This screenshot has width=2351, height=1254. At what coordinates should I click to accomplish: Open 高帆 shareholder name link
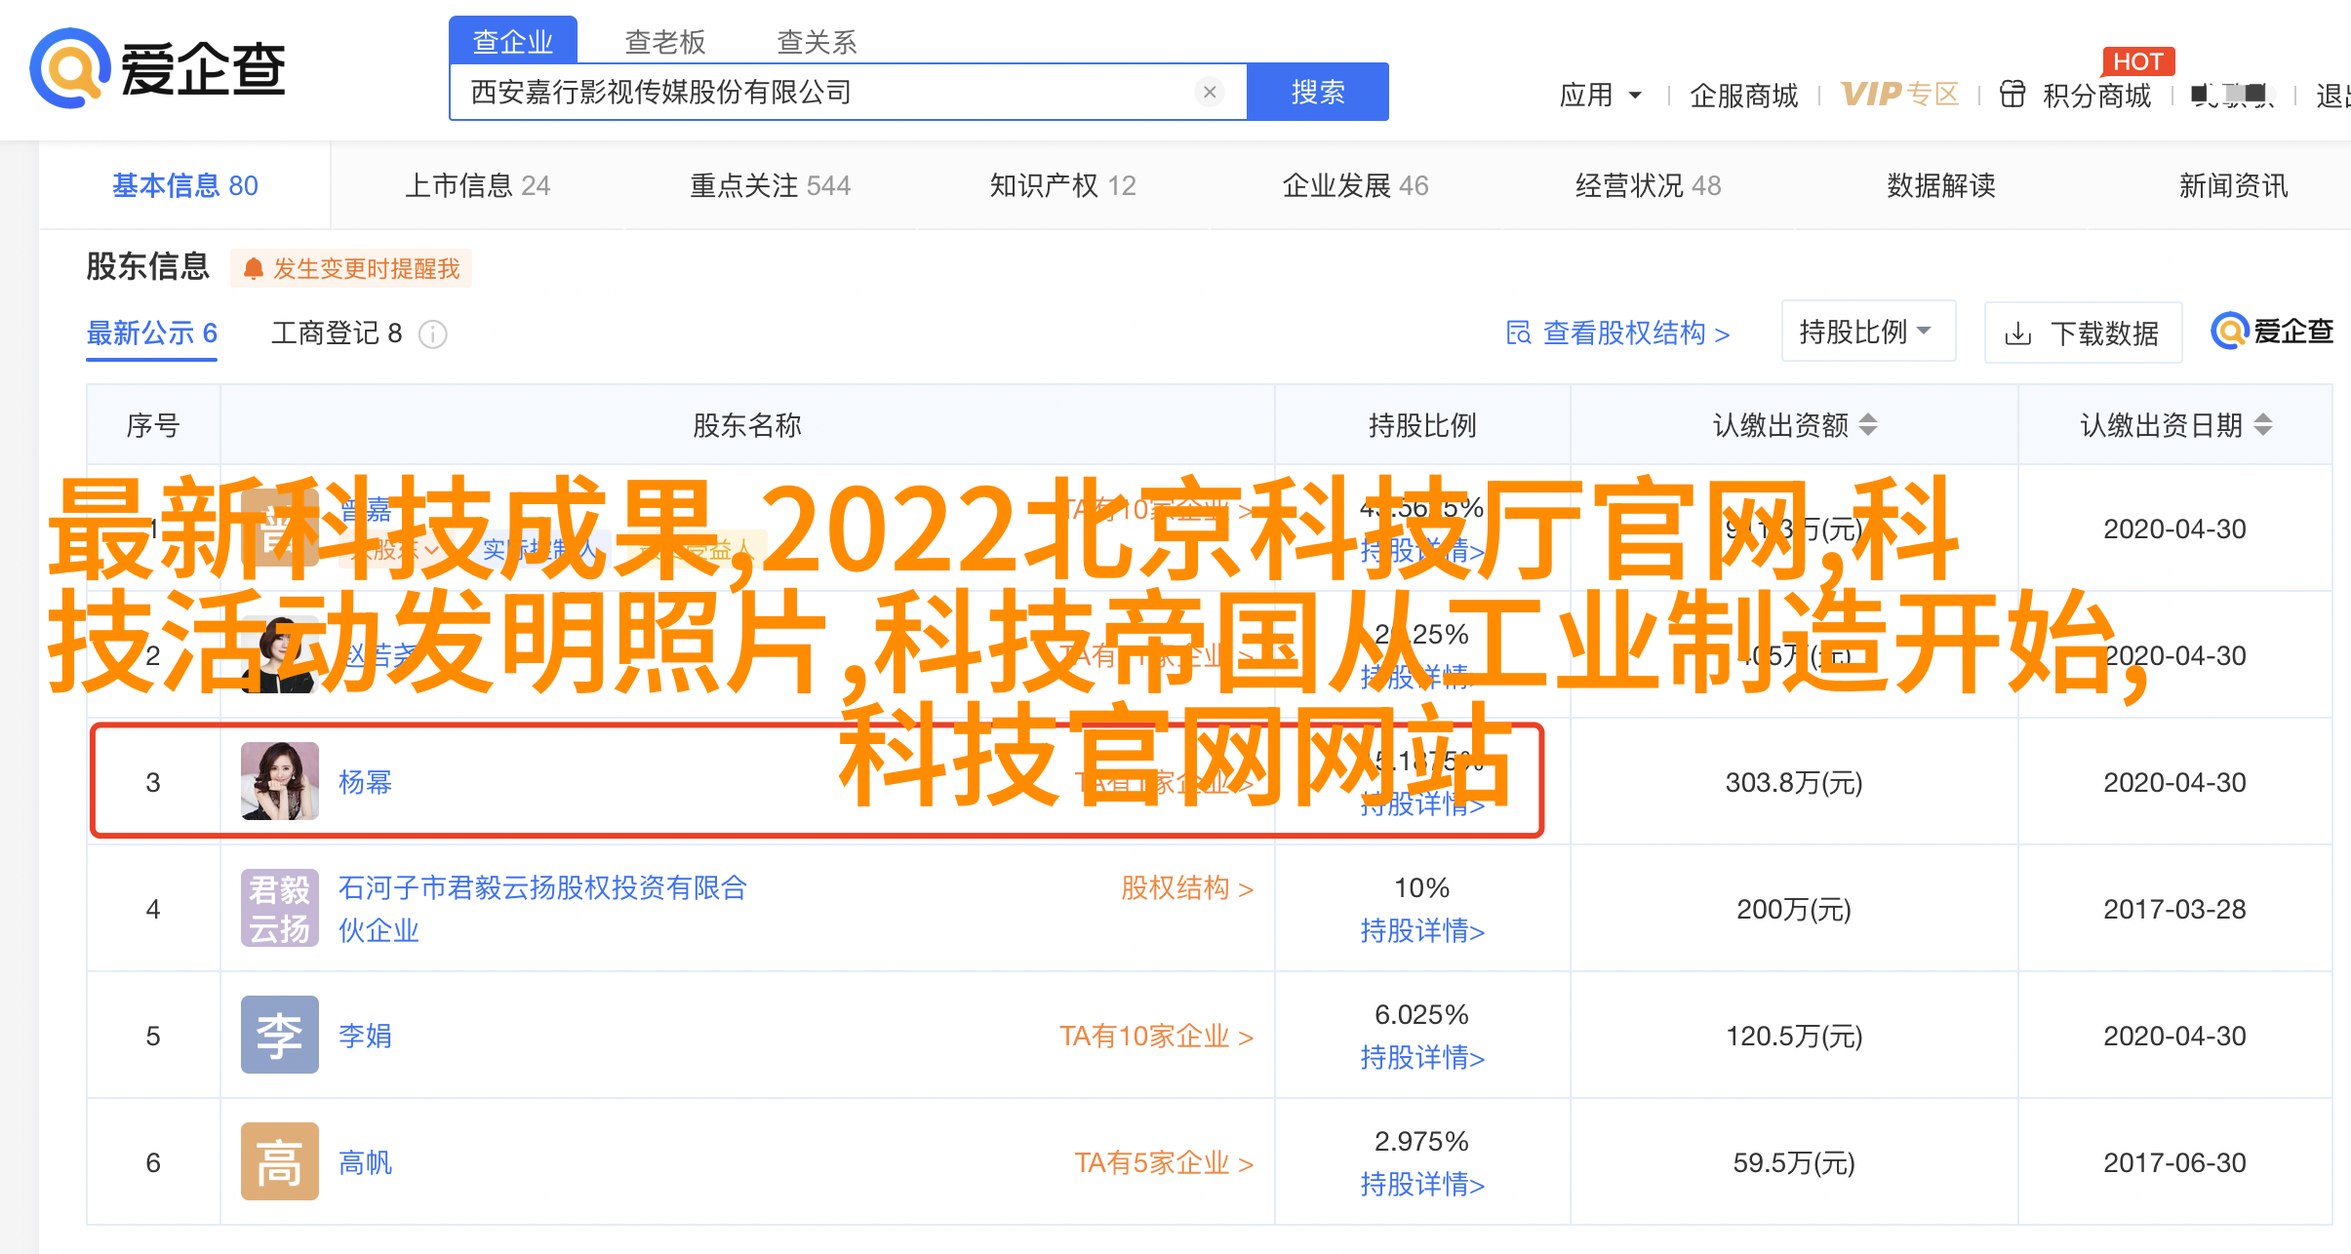(365, 1162)
